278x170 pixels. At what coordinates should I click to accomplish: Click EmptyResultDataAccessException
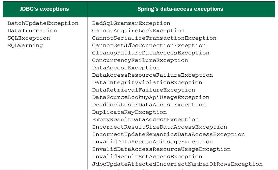tap(145, 120)
